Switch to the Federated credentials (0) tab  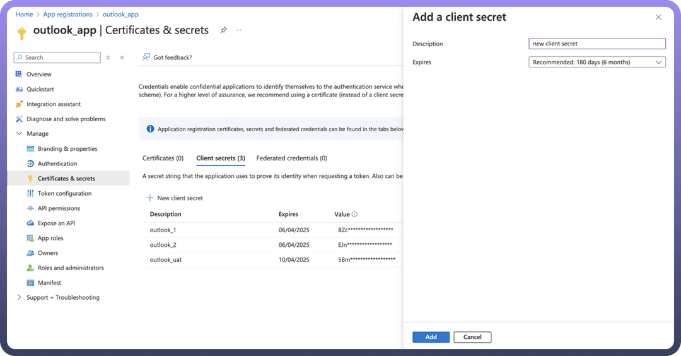coord(291,158)
